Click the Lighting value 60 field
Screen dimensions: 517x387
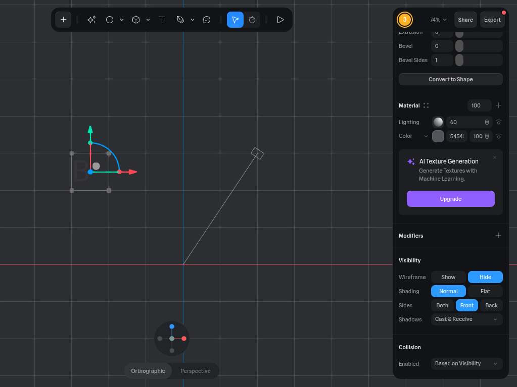[x=465, y=122]
